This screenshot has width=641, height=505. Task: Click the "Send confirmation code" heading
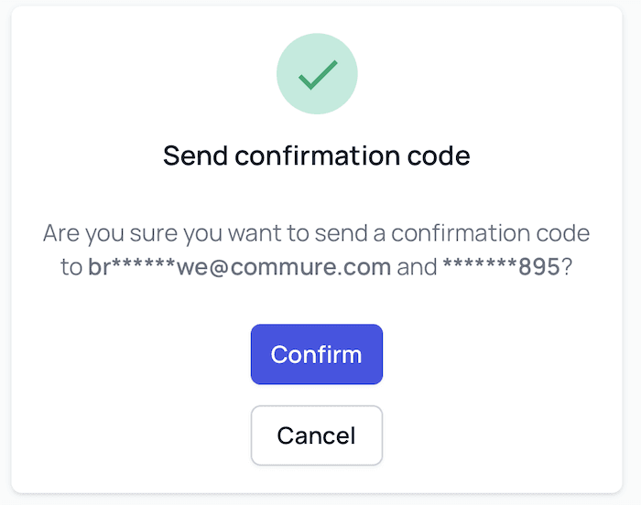pos(317,156)
